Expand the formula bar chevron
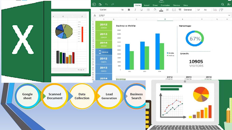The width and height of the screenshot is (232, 130). (229, 15)
